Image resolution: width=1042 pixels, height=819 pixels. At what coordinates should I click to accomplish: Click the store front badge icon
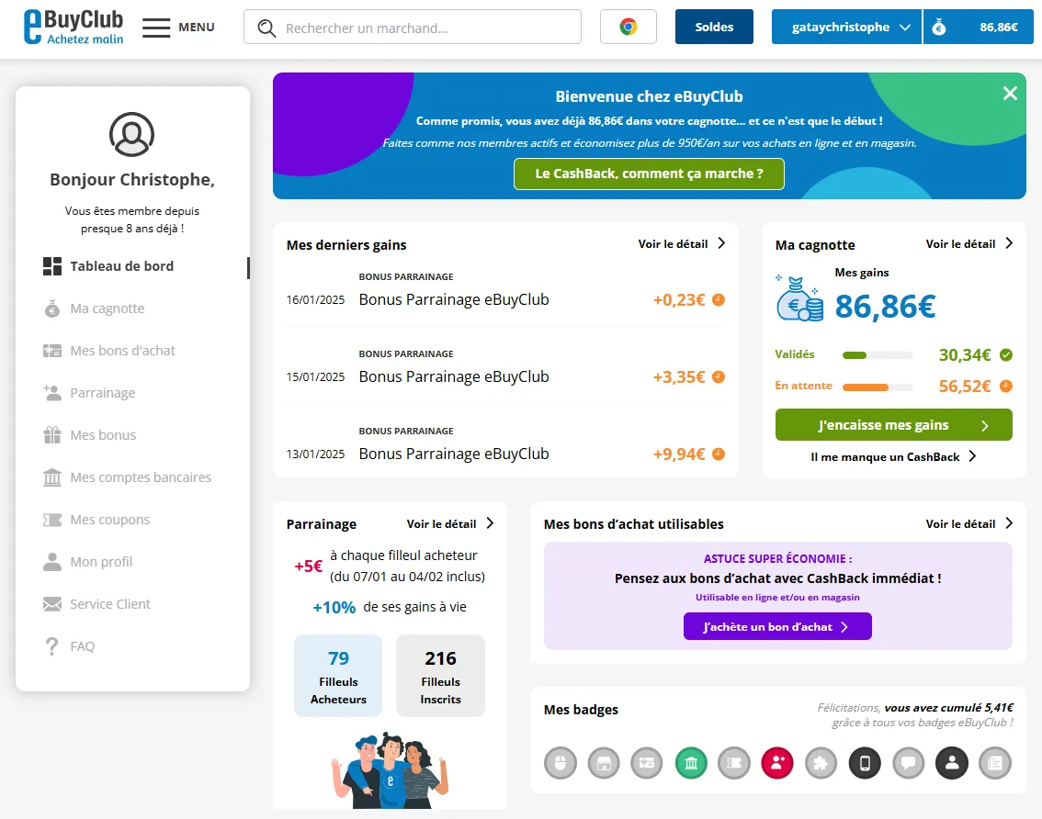[604, 763]
